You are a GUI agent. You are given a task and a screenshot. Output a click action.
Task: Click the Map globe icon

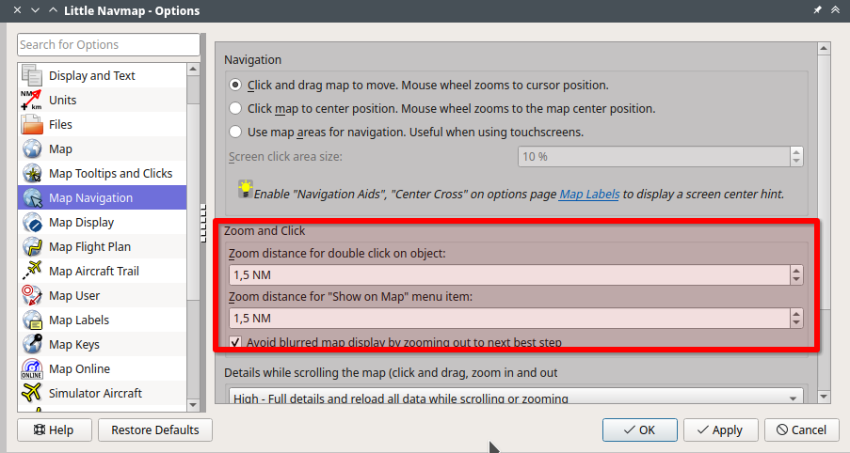32,148
